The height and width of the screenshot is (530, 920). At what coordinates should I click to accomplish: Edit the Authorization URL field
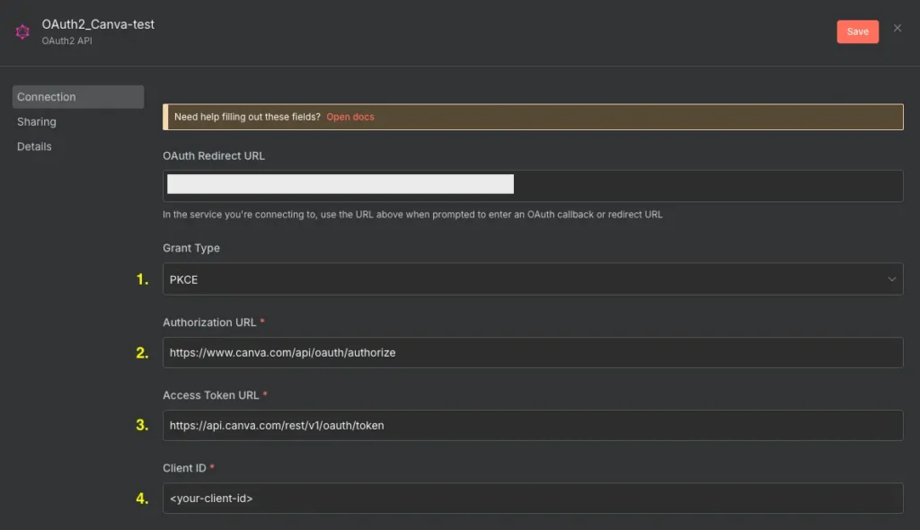pyautogui.click(x=533, y=353)
